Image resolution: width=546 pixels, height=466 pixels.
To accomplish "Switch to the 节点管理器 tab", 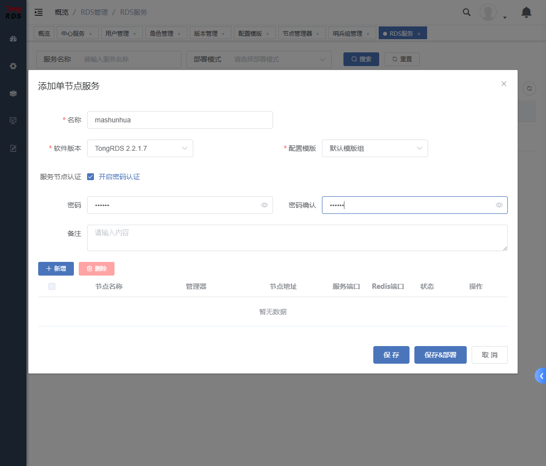I will [x=297, y=33].
